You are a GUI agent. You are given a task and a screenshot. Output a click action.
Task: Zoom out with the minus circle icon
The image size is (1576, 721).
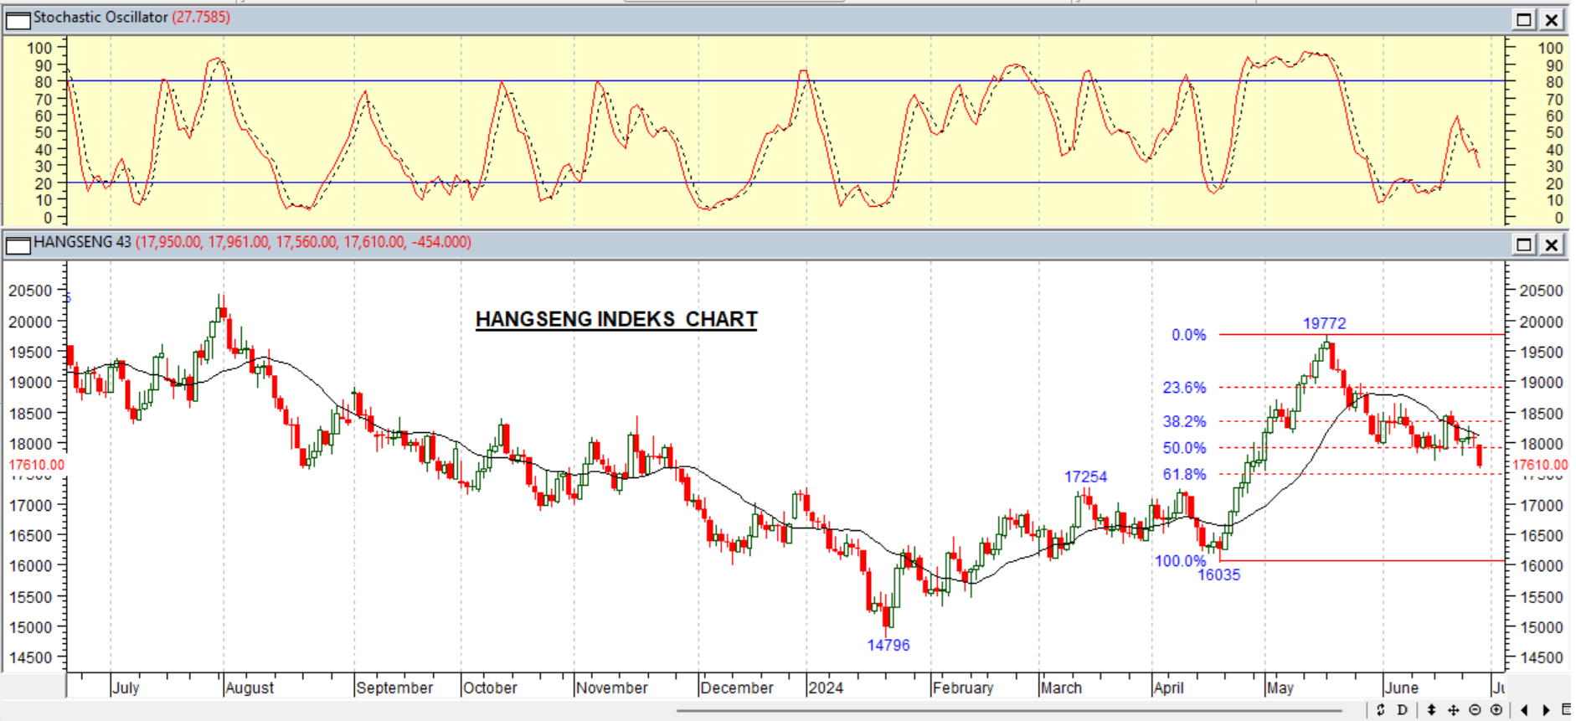(x=1476, y=710)
